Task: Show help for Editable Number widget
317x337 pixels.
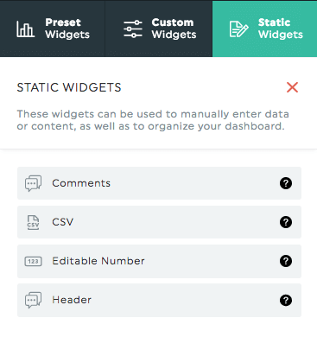Action: tap(286, 261)
